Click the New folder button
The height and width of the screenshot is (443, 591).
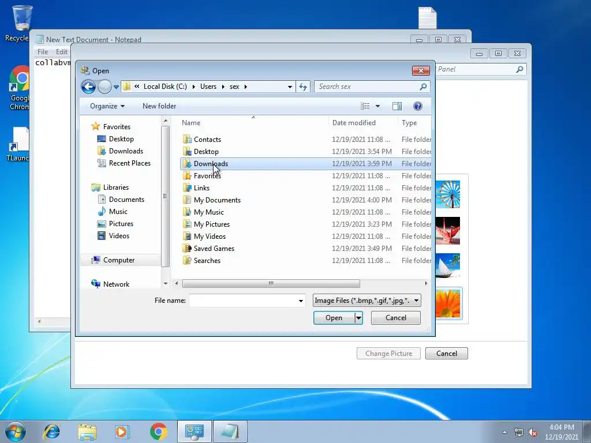click(x=159, y=106)
